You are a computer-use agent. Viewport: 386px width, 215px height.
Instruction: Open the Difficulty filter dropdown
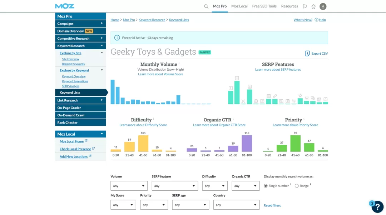point(215,186)
